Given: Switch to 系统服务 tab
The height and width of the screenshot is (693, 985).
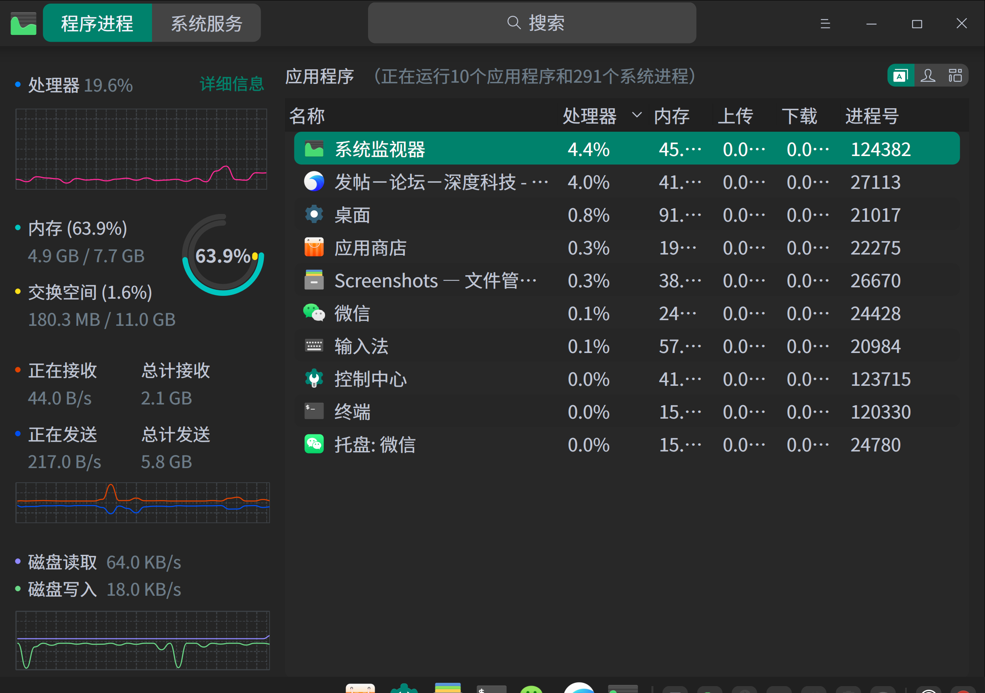Looking at the screenshot, I should pyautogui.click(x=206, y=24).
